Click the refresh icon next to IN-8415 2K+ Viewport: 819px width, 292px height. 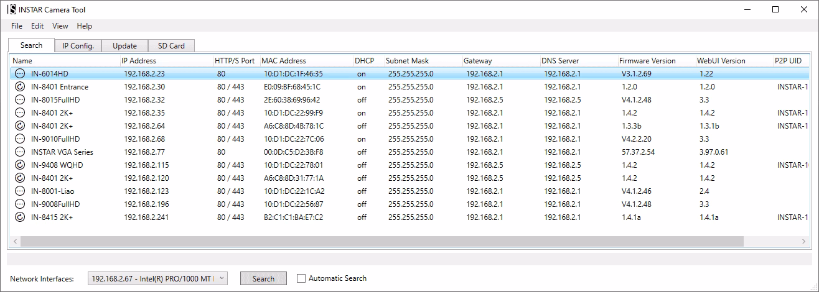click(20, 217)
